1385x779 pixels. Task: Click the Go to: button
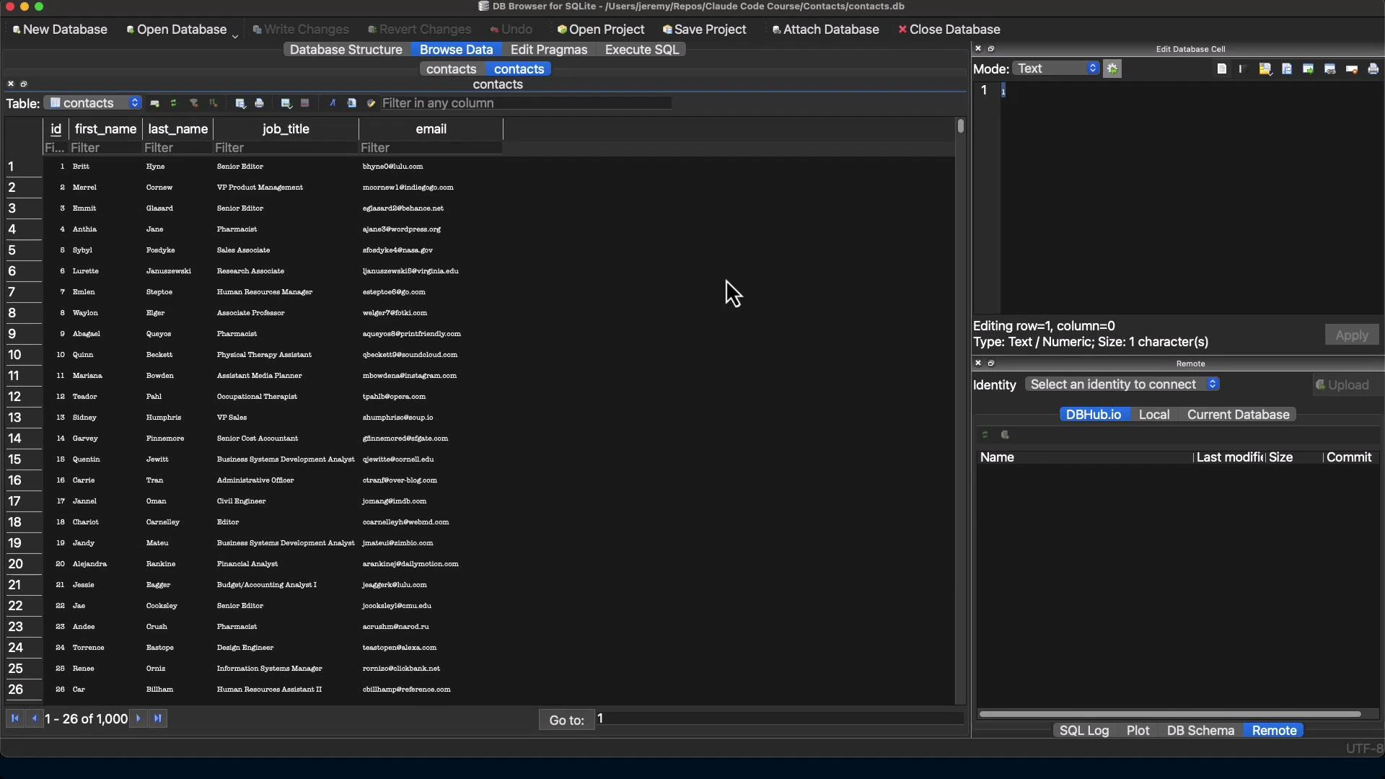[x=566, y=720]
